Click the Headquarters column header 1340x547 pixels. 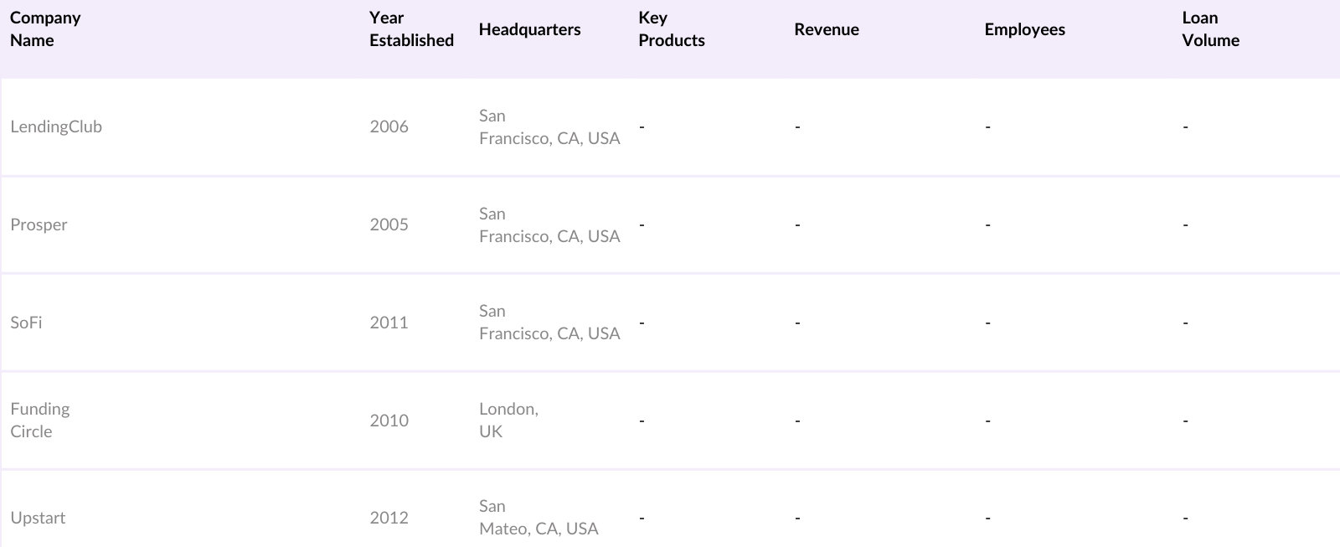point(529,29)
